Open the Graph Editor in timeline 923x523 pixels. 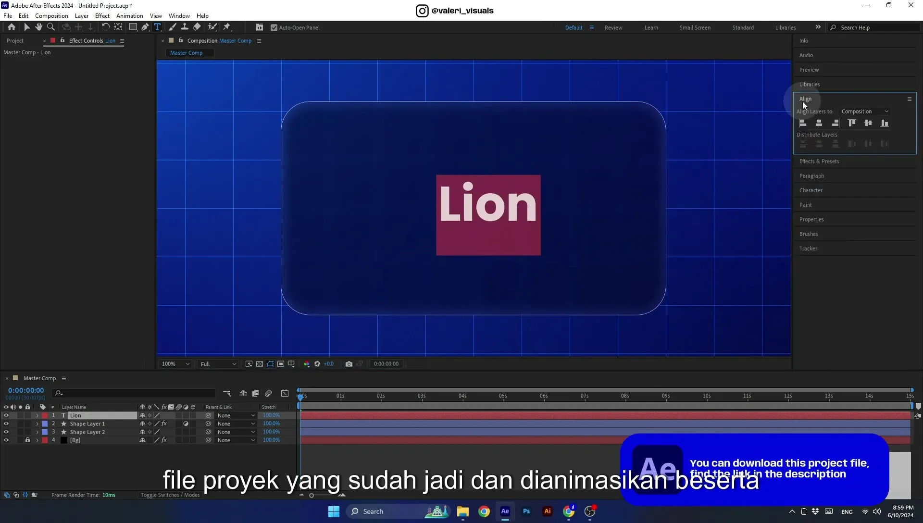(285, 393)
